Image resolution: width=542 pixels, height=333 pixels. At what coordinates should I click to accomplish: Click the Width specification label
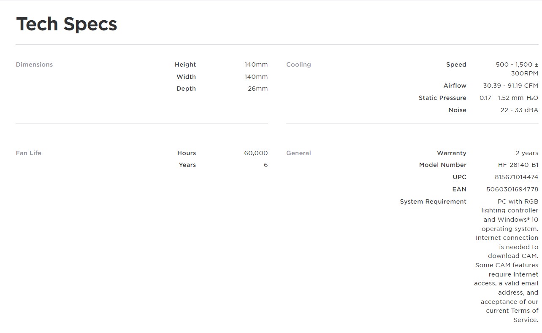186,77
